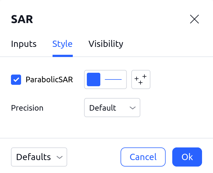Viewport: 213px width, 173px height.
Task: Switch to the Inputs tab
Action: (x=24, y=44)
